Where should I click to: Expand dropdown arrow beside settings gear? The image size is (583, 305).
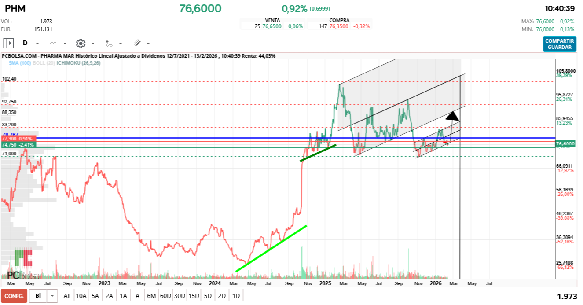(x=93, y=44)
